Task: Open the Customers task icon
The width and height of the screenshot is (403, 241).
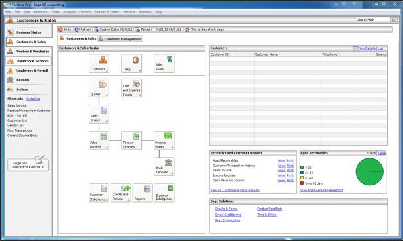Action: (x=99, y=64)
